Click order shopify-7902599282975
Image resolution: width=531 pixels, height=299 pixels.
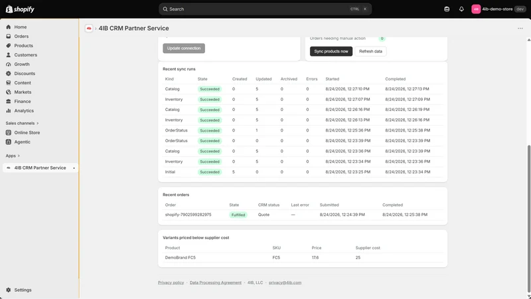coord(188,215)
